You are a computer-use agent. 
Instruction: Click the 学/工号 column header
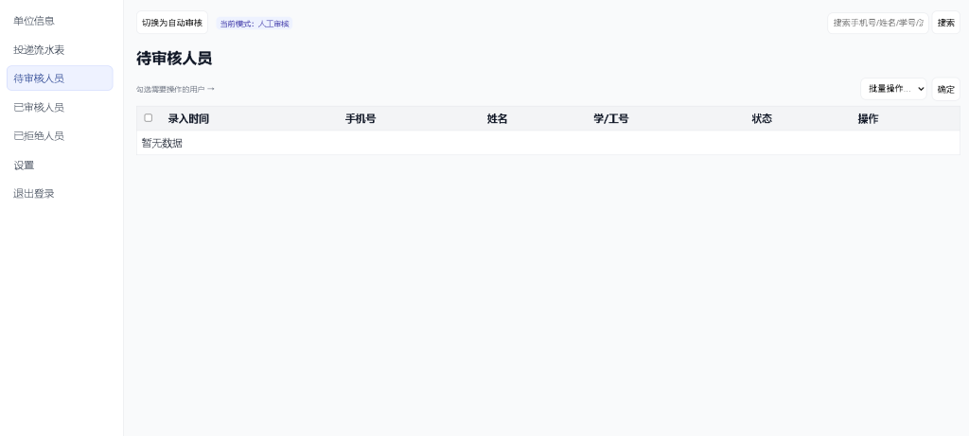point(611,119)
